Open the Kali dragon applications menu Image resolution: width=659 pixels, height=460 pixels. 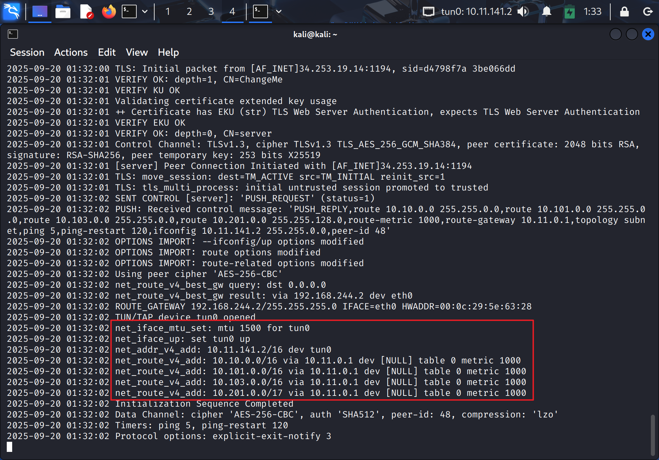point(12,11)
